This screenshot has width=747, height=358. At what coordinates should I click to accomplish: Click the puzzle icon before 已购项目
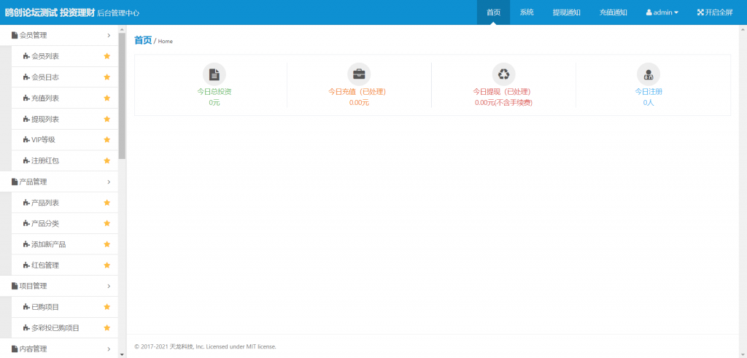click(26, 307)
